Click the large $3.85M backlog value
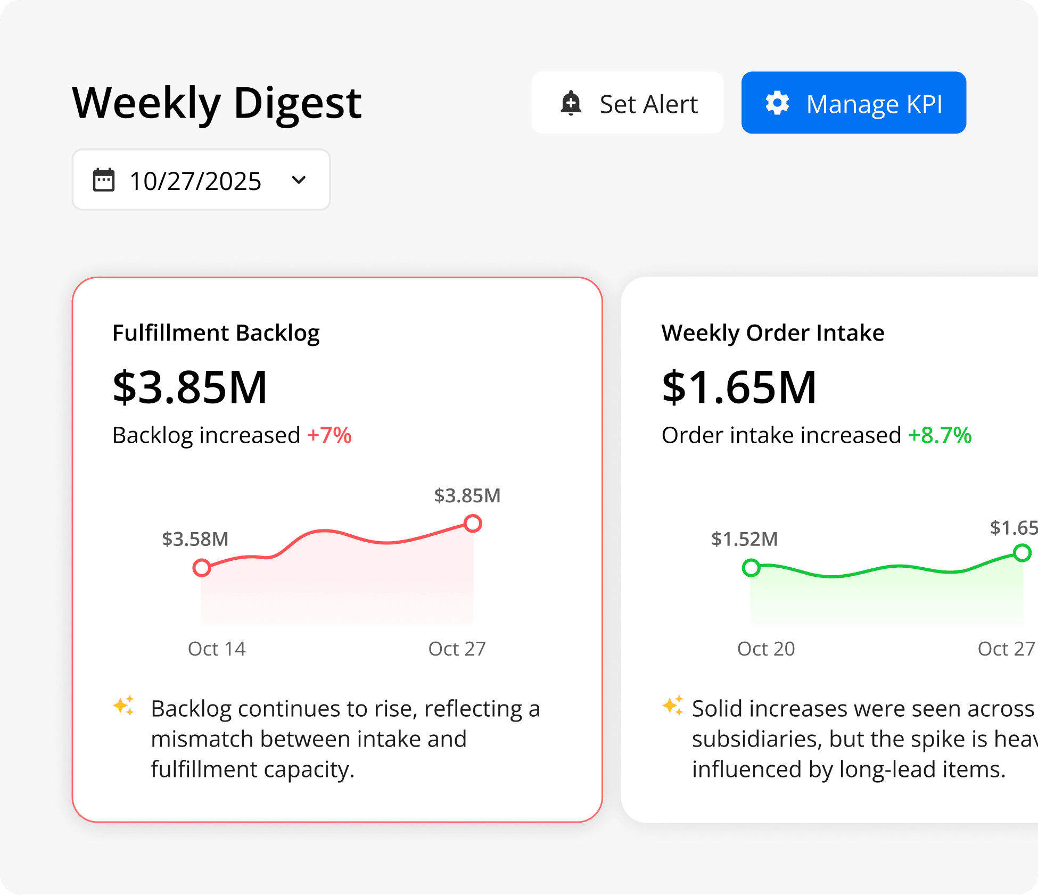 (x=190, y=387)
